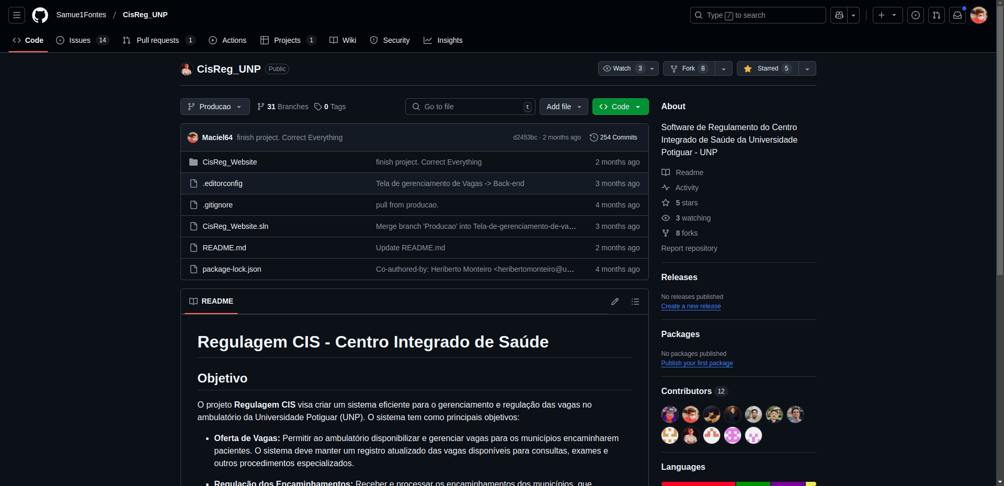This screenshot has width=1004, height=486.
Task: Open the Add file dropdown
Action: point(564,107)
